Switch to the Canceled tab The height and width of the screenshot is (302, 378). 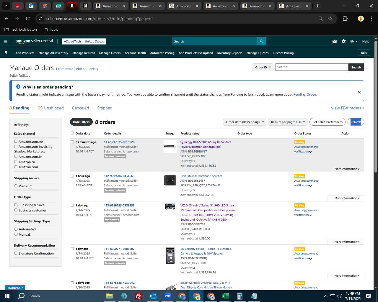click(x=80, y=108)
